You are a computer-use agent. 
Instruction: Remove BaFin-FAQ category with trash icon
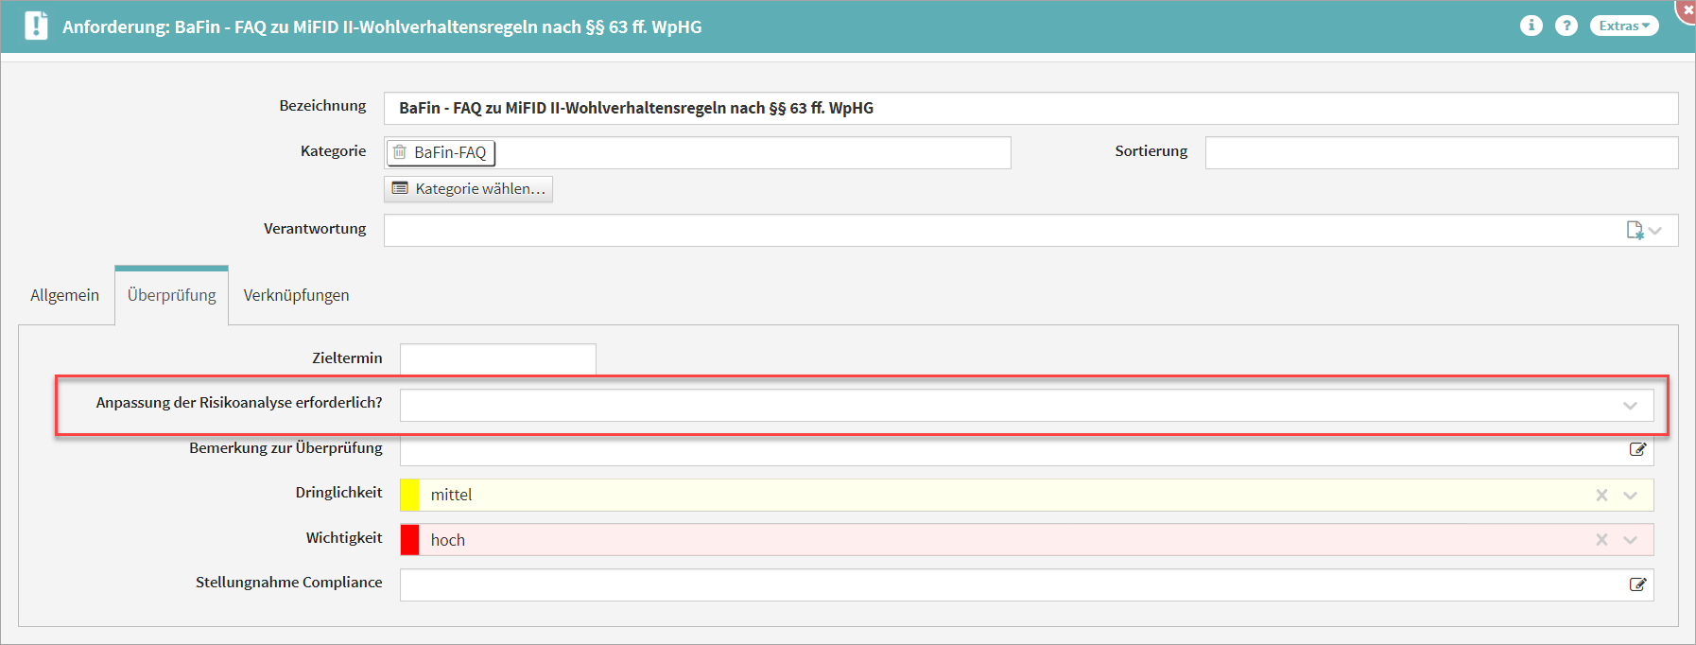[400, 152]
